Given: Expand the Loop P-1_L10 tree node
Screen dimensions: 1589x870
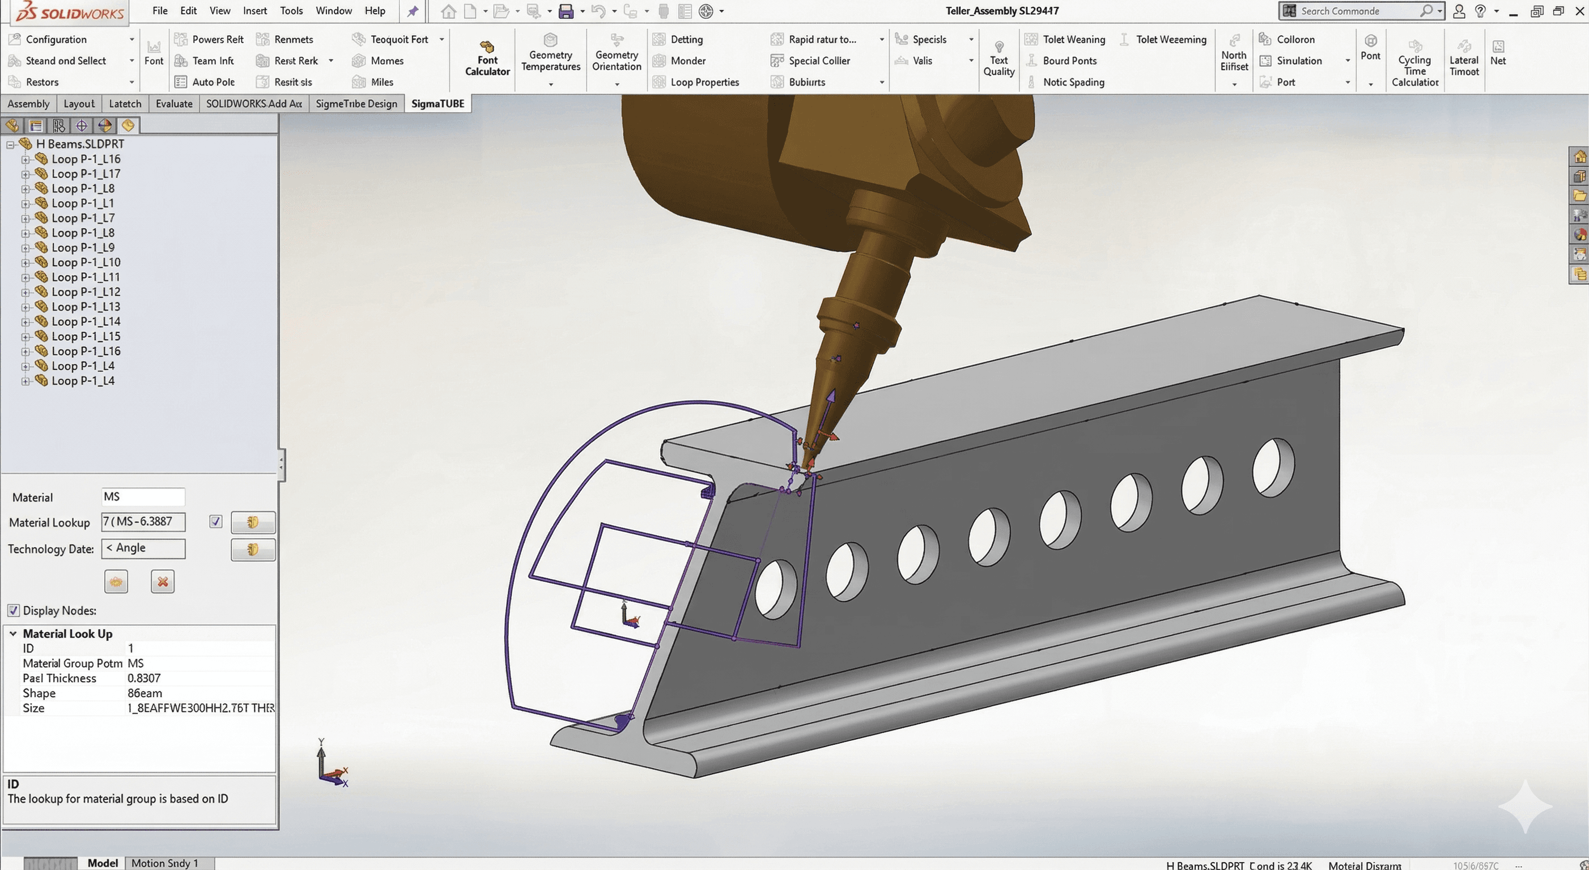Looking at the screenshot, I should coord(26,263).
